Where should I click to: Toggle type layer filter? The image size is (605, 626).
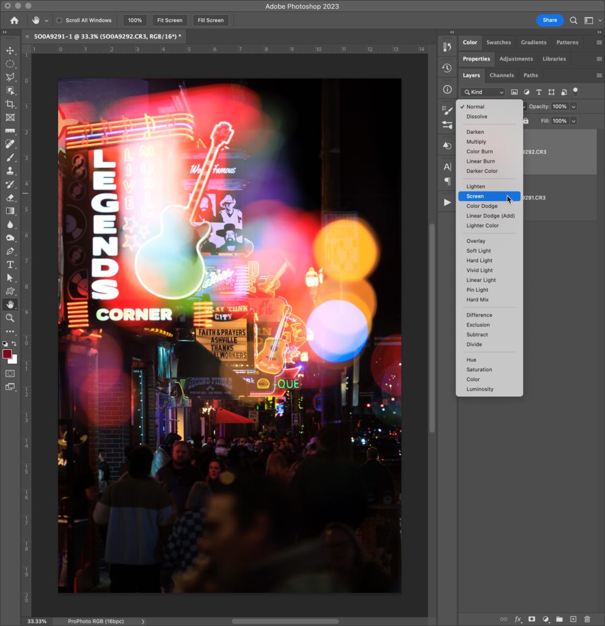[x=539, y=92]
